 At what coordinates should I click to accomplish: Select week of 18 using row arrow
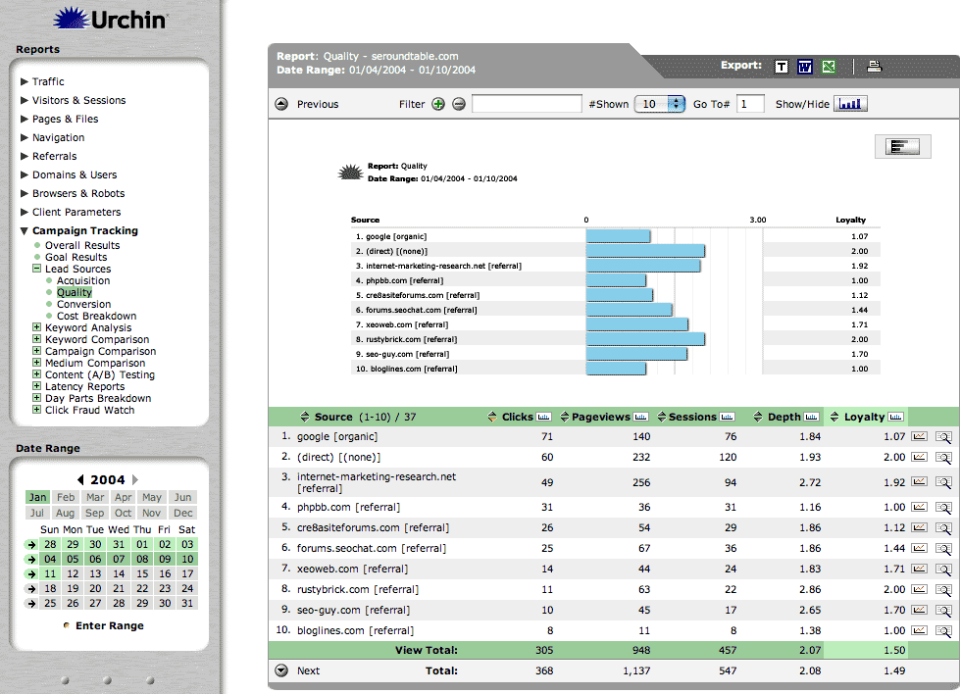click(30, 589)
